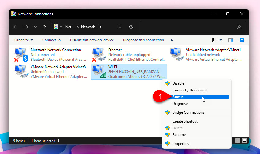Click the 'Not connected' Bluetooth status
This screenshot has width=260, height=154.
43,55
